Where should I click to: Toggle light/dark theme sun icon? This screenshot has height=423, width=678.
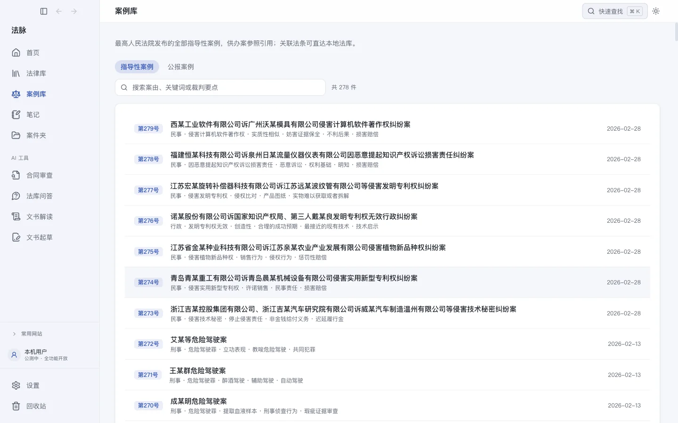coord(656,11)
